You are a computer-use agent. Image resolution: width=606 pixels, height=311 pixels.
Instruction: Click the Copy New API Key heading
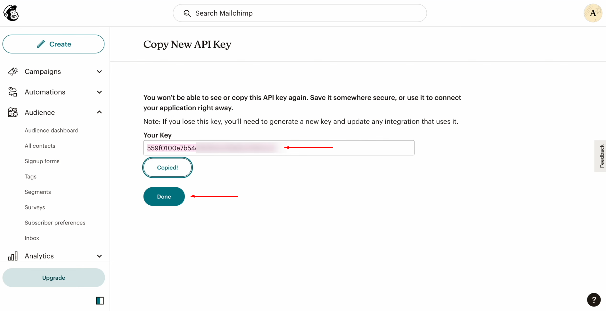tap(187, 44)
